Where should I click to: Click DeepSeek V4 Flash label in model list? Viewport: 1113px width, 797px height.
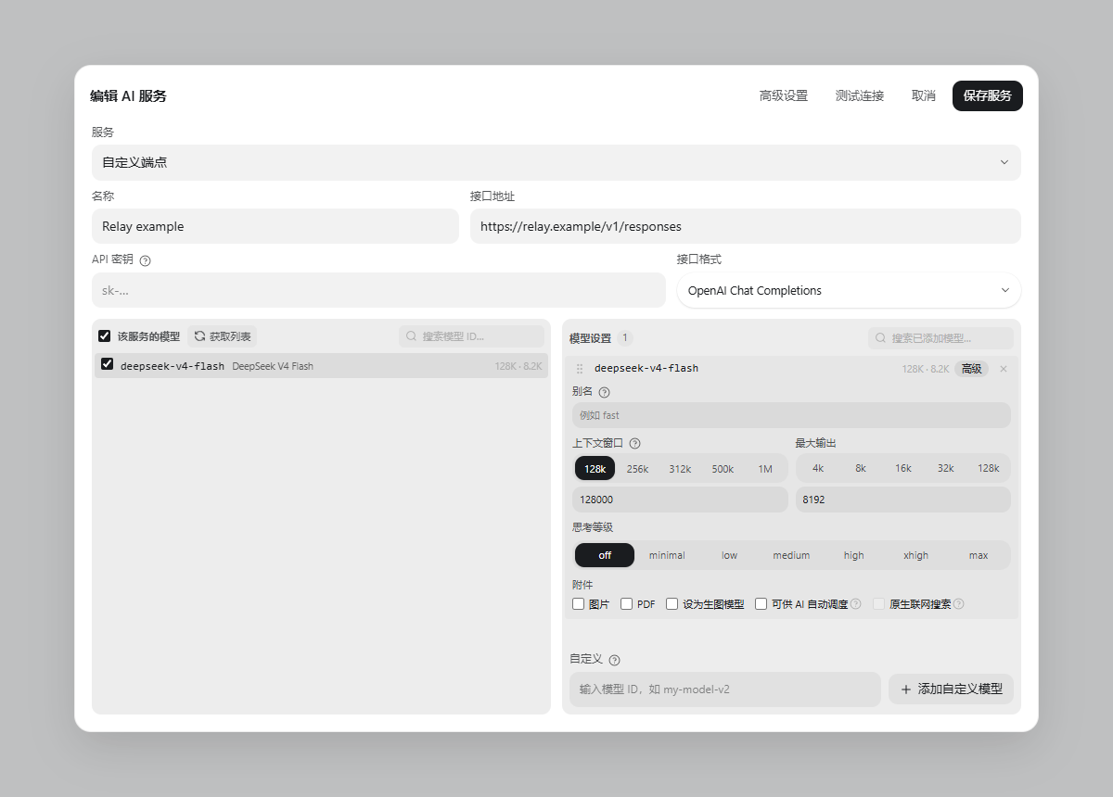[x=273, y=366]
